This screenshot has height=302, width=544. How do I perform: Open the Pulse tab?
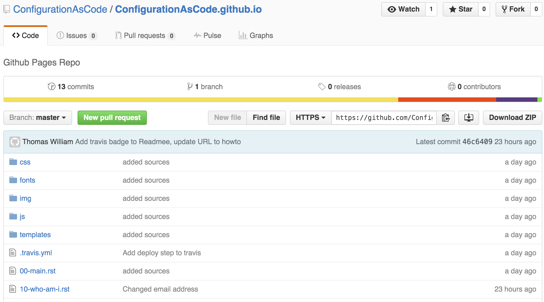[208, 35]
